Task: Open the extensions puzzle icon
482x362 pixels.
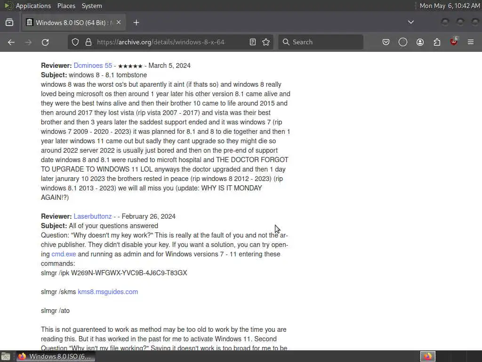Action: point(437,42)
